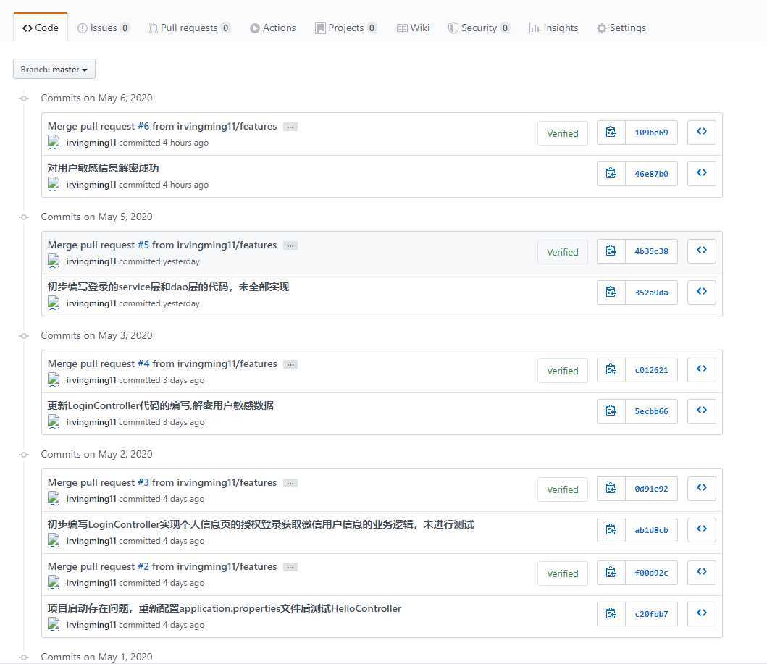767x664 pixels.
Task: Browse repository at commit 46e87b0
Action: point(701,173)
